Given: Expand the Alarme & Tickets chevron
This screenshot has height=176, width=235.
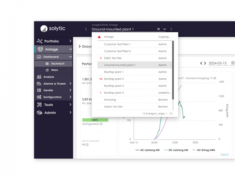Looking at the screenshot, I should 70,83.
